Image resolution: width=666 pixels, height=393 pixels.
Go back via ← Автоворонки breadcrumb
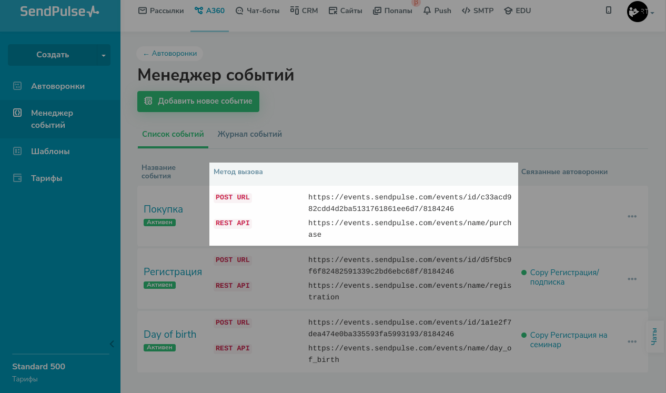(170, 53)
